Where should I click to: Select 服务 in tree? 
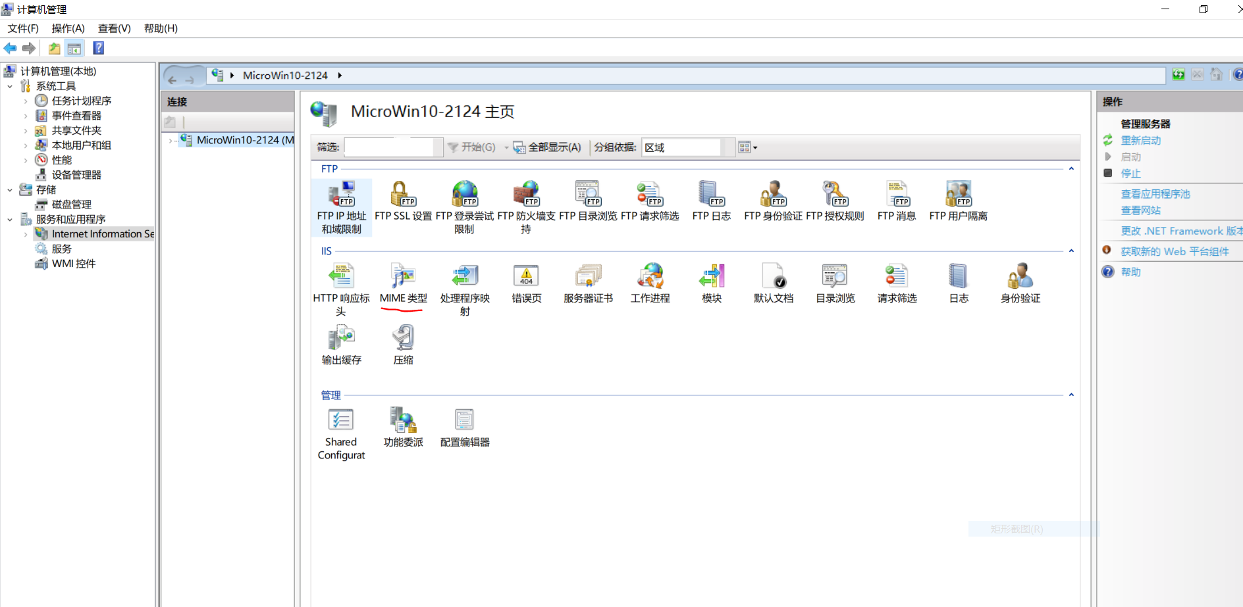point(61,249)
